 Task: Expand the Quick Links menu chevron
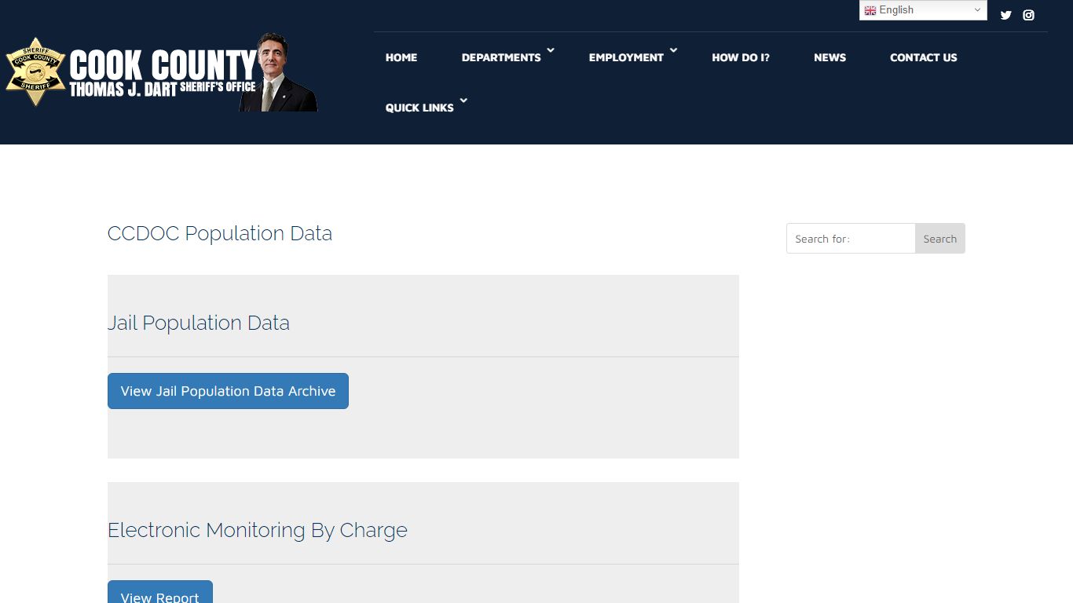click(463, 101)
